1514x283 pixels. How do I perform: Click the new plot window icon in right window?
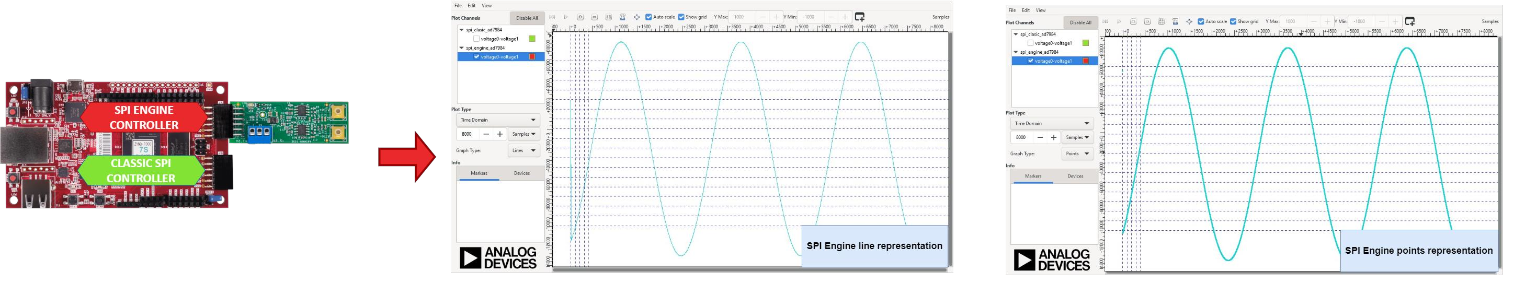coord(1409,22)
